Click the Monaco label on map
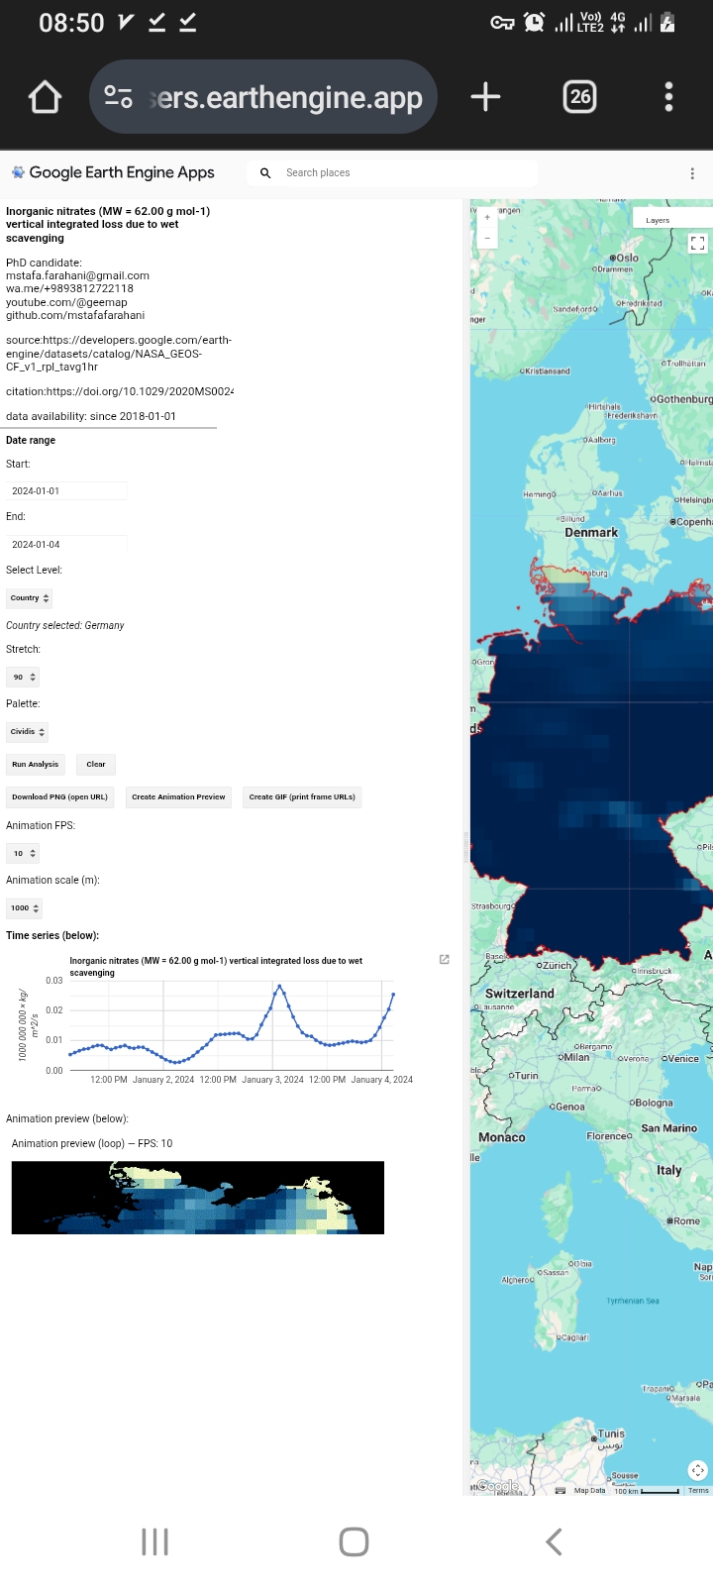713x1585 pixels. pos(502,1137)
